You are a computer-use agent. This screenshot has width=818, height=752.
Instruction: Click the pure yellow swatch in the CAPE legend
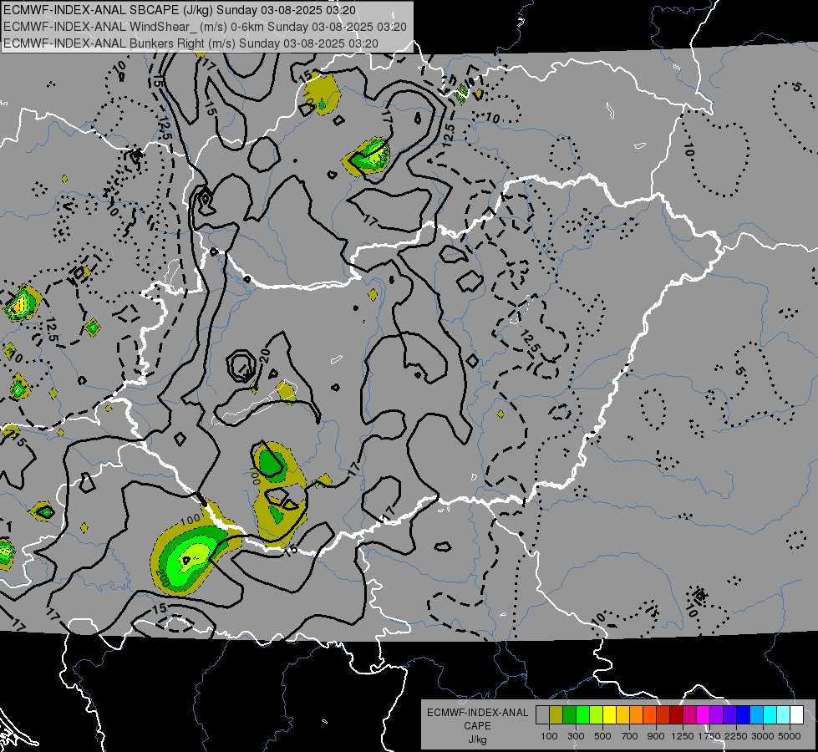(x=610, y=715)
